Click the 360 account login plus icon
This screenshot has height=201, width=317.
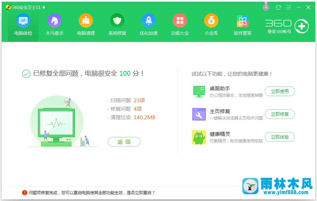coord(301,26)
